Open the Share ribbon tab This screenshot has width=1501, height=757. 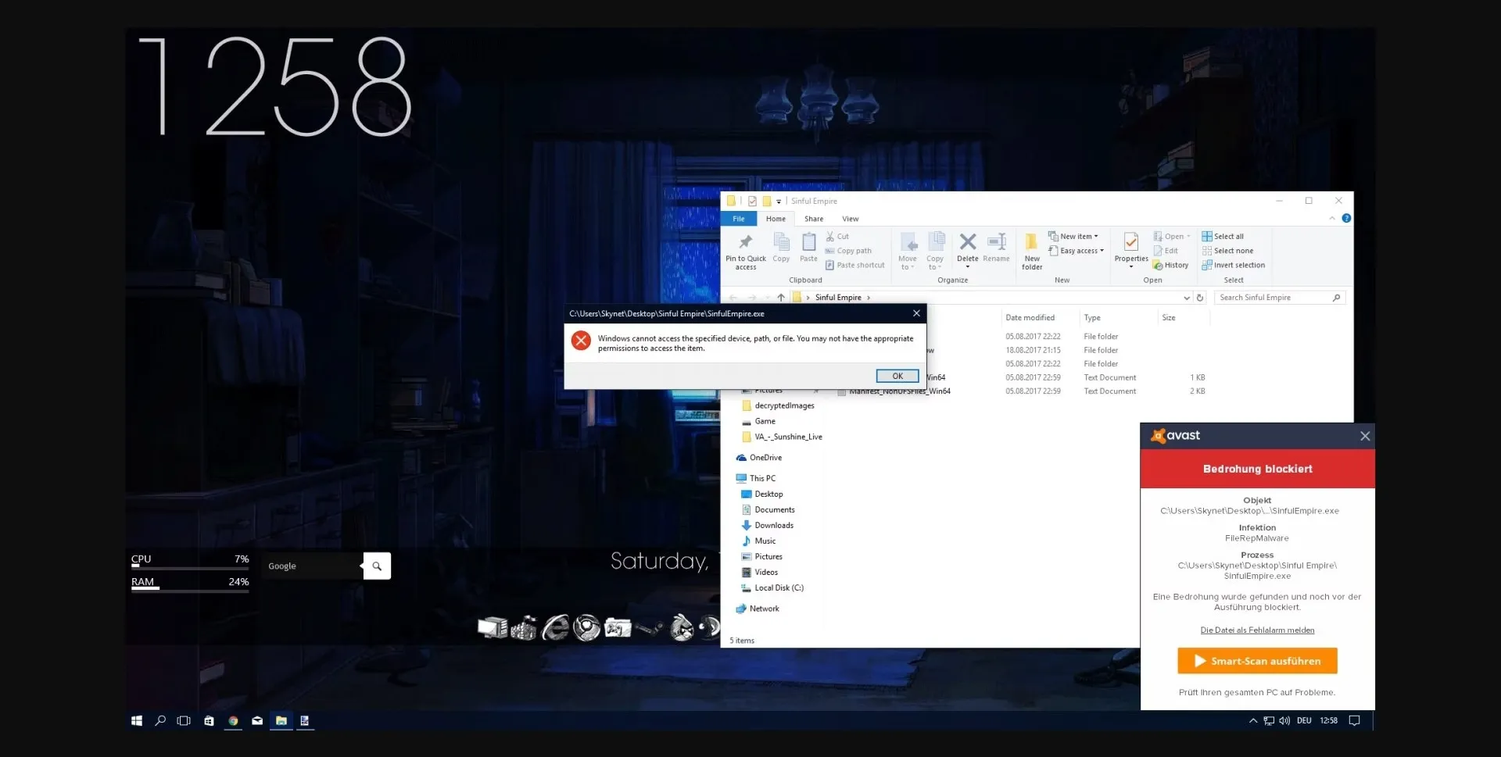coord(813,220)
